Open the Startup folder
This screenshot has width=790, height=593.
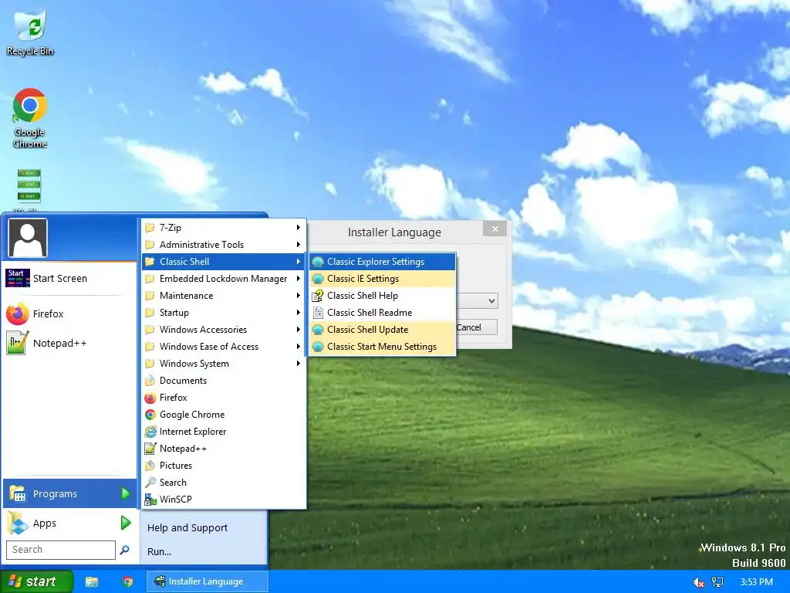[x=224, y=313]
